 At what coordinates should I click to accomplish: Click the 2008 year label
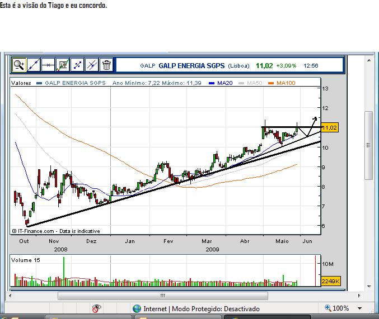(60, 250)
